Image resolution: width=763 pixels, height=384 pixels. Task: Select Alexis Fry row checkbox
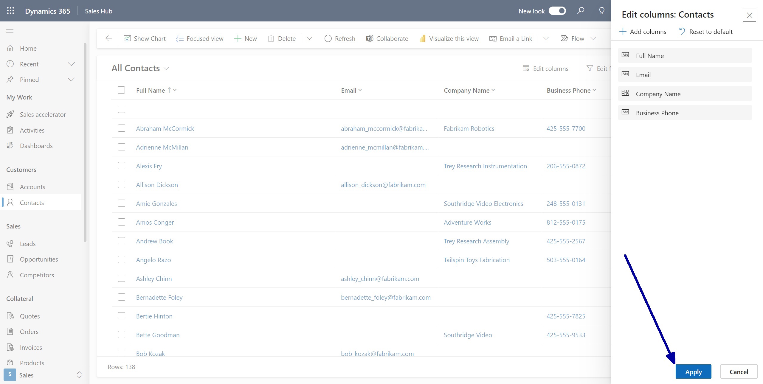click(122, 166)
